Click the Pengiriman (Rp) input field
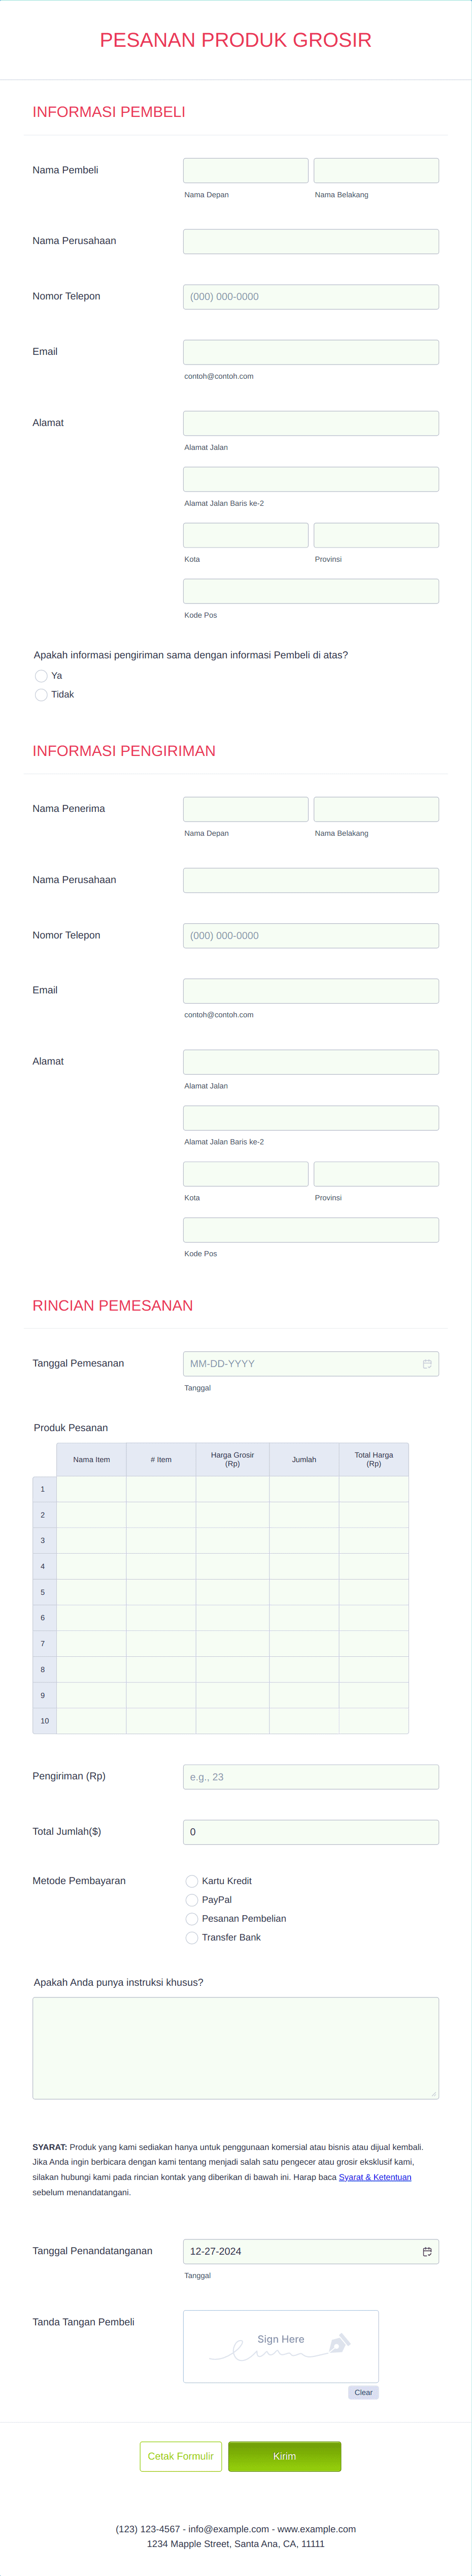The height and width of the screenshot is (2576, 472). 310,1777
